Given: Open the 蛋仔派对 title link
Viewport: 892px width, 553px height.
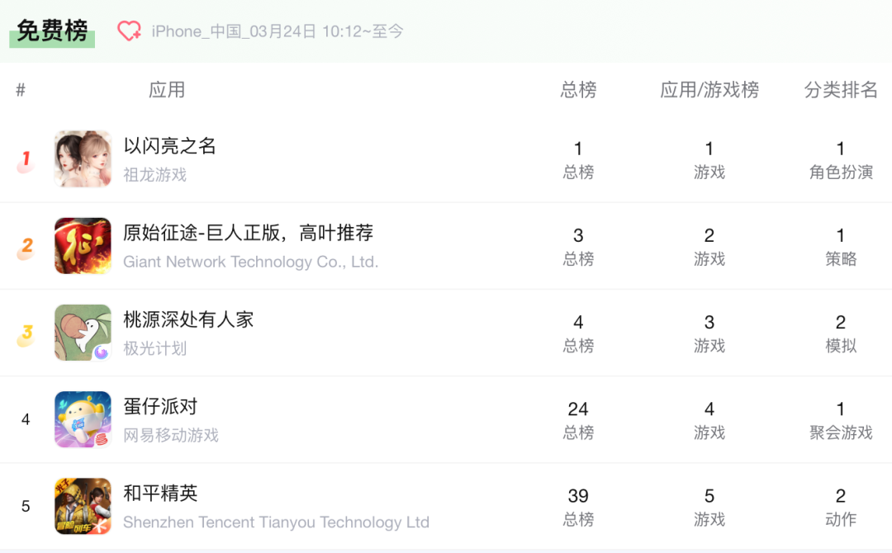Looking at the screenshot, I should [160, 406].
